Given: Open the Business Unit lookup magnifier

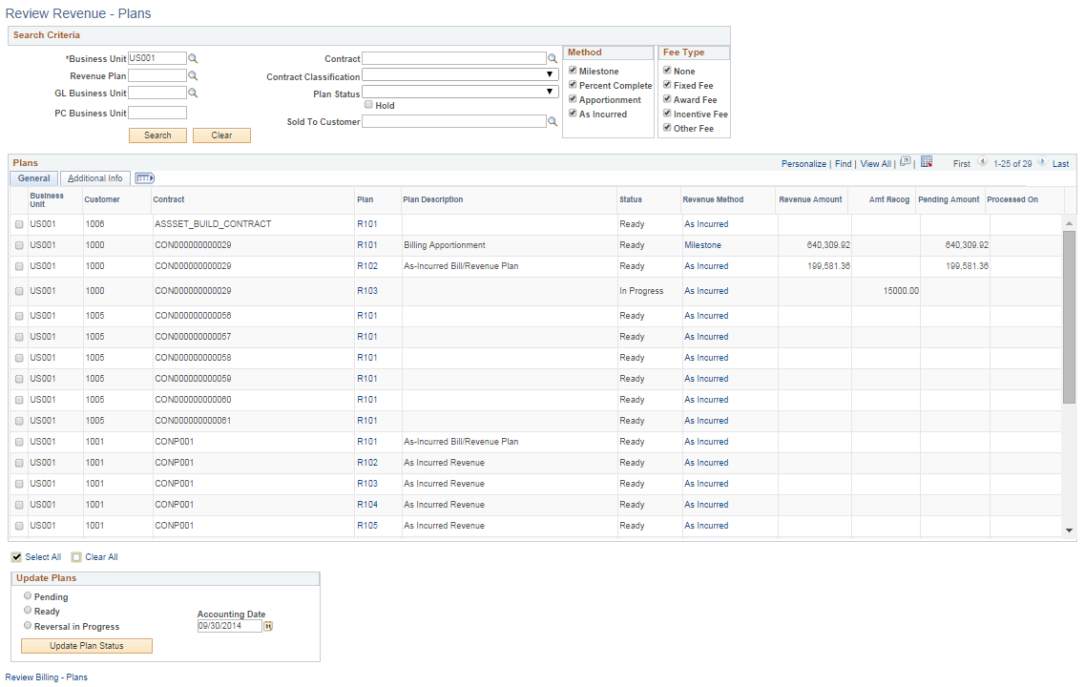Looking at the screenshot, I should tap(193, 57).
